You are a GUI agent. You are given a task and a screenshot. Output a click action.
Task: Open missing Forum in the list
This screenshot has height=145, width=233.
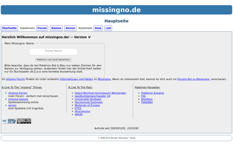(x=18, y=93)
